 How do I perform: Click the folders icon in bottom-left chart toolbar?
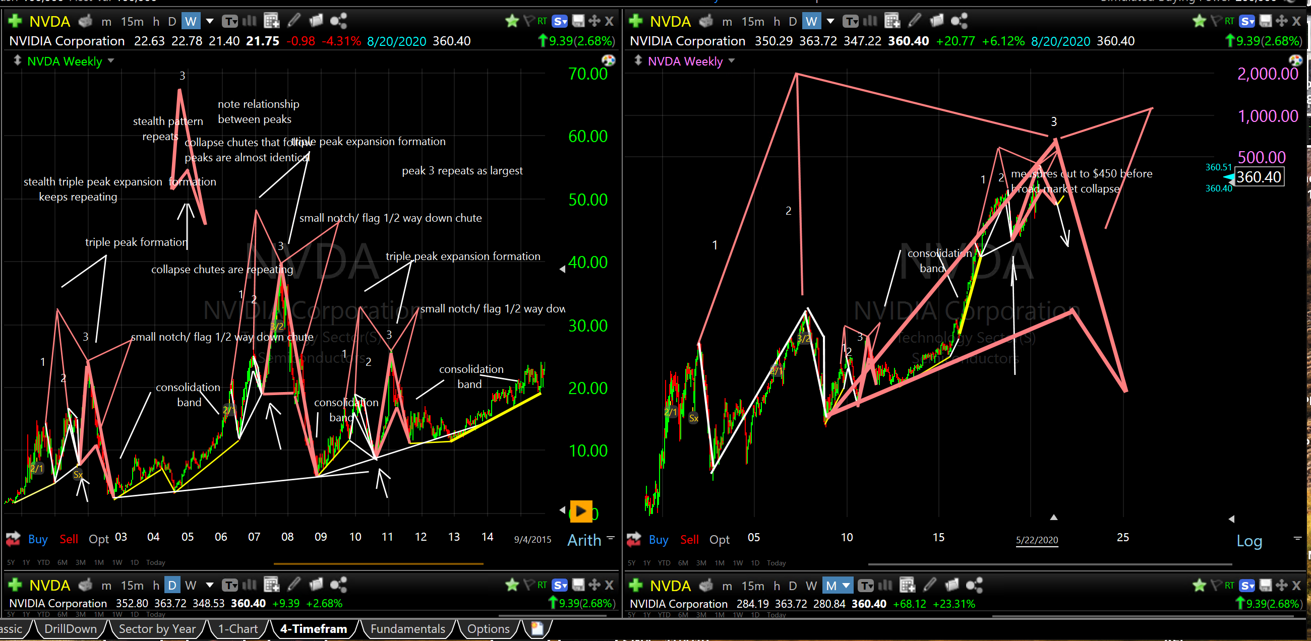[316, 585]
